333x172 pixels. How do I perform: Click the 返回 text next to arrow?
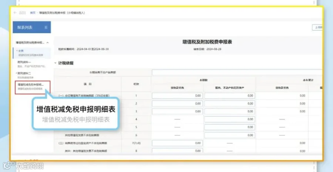tap(22, 13)
